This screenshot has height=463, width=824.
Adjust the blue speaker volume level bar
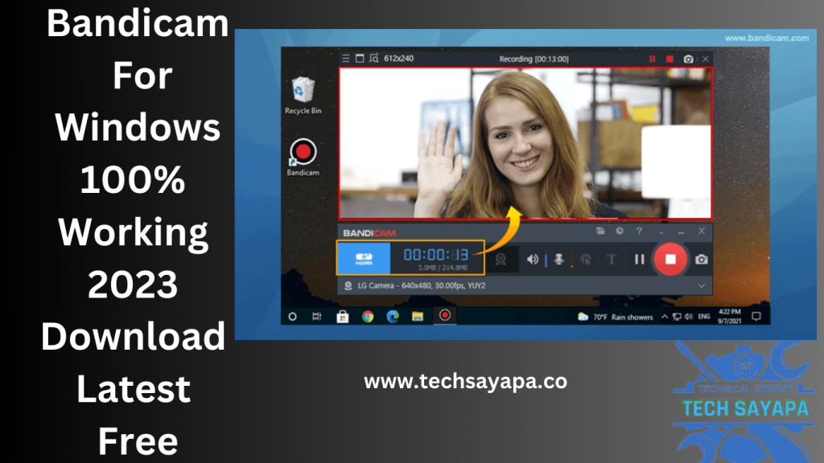(x=546, y=260)
